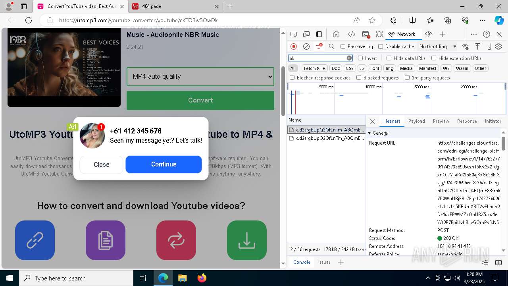
Task: Filter requests by Img type
Action: [390, 68]
